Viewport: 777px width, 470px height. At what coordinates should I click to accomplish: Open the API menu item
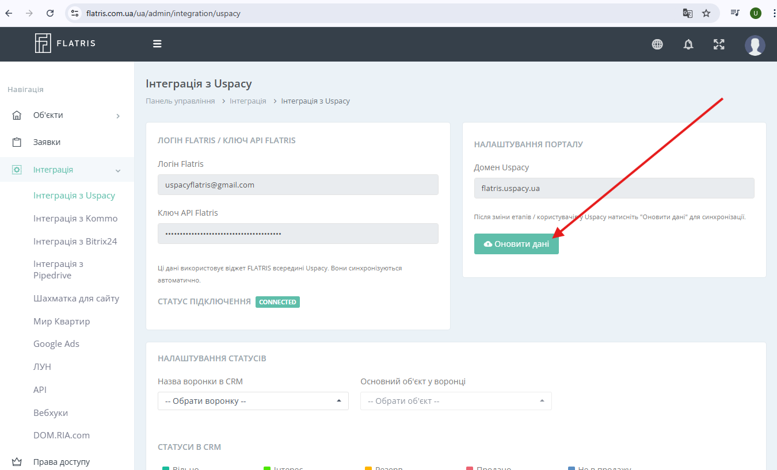40,389
